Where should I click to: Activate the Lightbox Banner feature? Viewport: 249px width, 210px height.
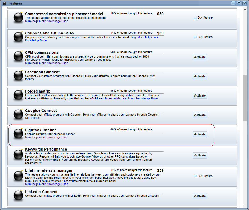point(200,134)
